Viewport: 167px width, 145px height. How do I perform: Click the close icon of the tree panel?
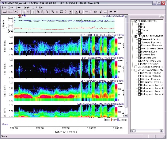pos(163,16)
